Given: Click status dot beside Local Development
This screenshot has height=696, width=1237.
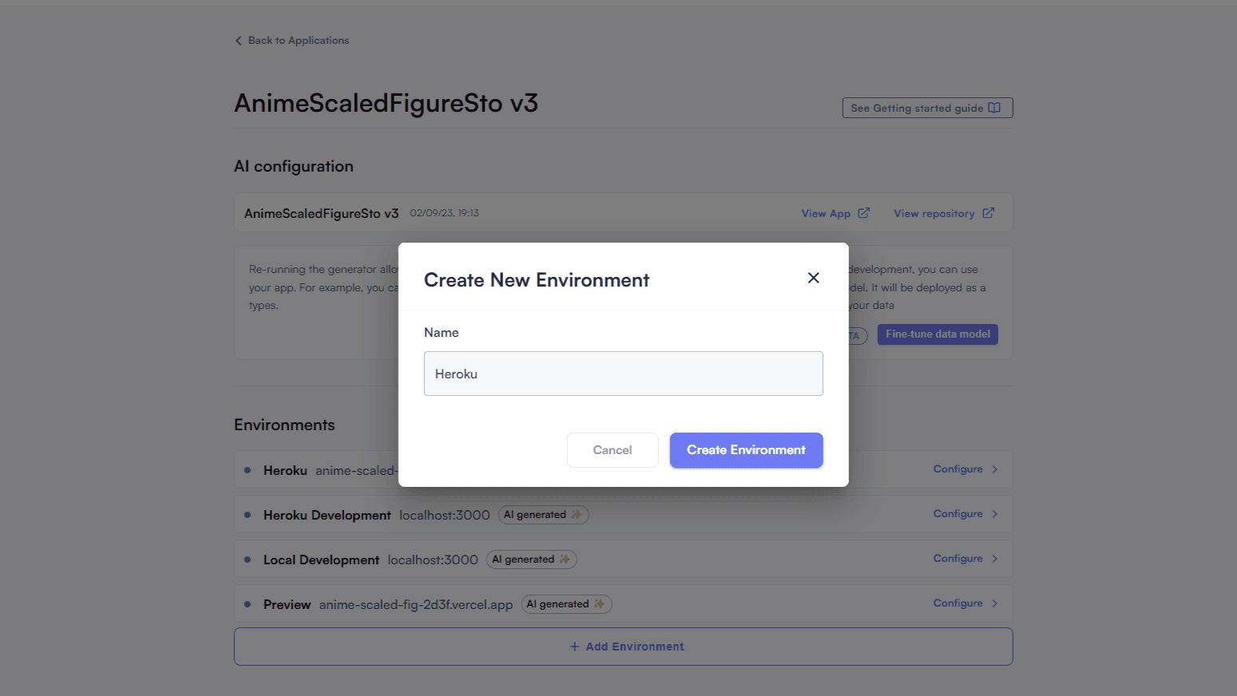Looking at the screenshot, I should [248, 560].
